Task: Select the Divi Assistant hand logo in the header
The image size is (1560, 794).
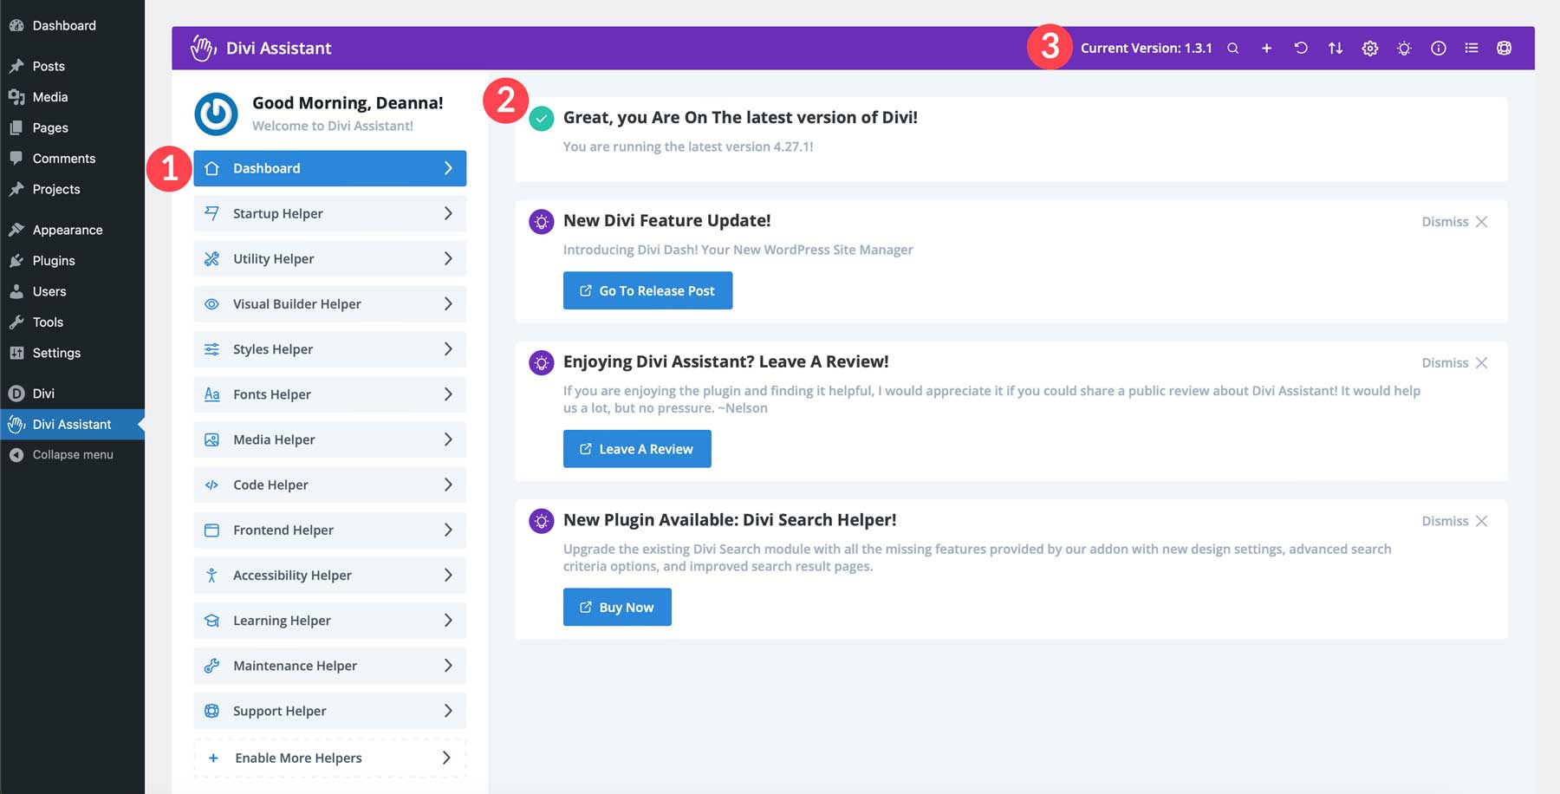Action: coord(202,48)
